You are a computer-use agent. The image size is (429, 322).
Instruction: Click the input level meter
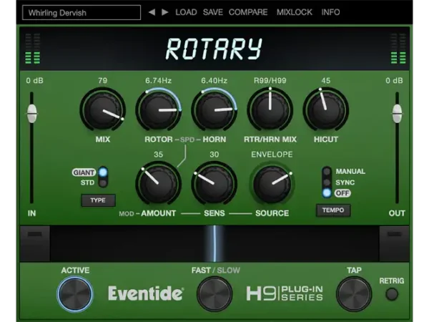click(33, 49)
